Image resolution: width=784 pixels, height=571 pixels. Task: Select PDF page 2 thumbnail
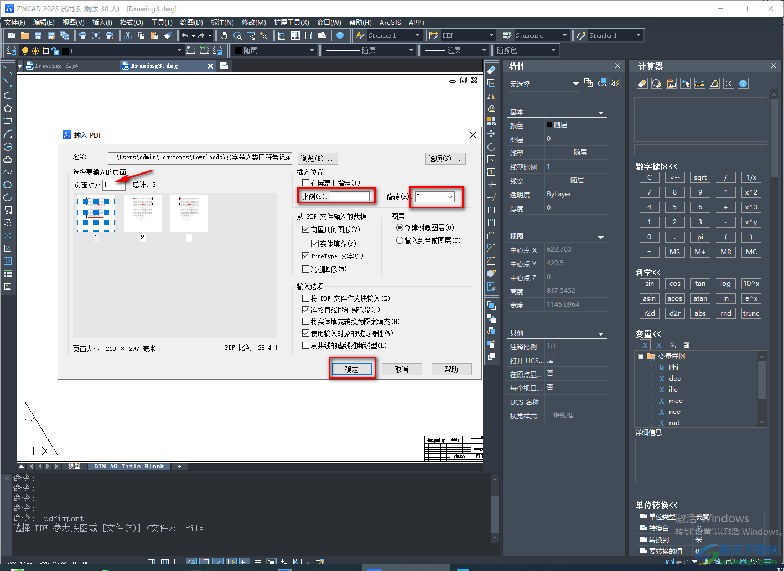pos(142,213)
